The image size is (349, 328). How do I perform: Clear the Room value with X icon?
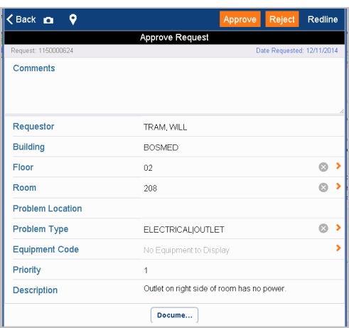point(323,187)
